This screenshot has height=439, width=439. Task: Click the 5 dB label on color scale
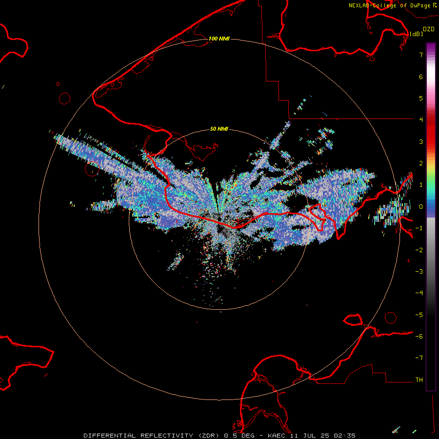coord(421,98)
